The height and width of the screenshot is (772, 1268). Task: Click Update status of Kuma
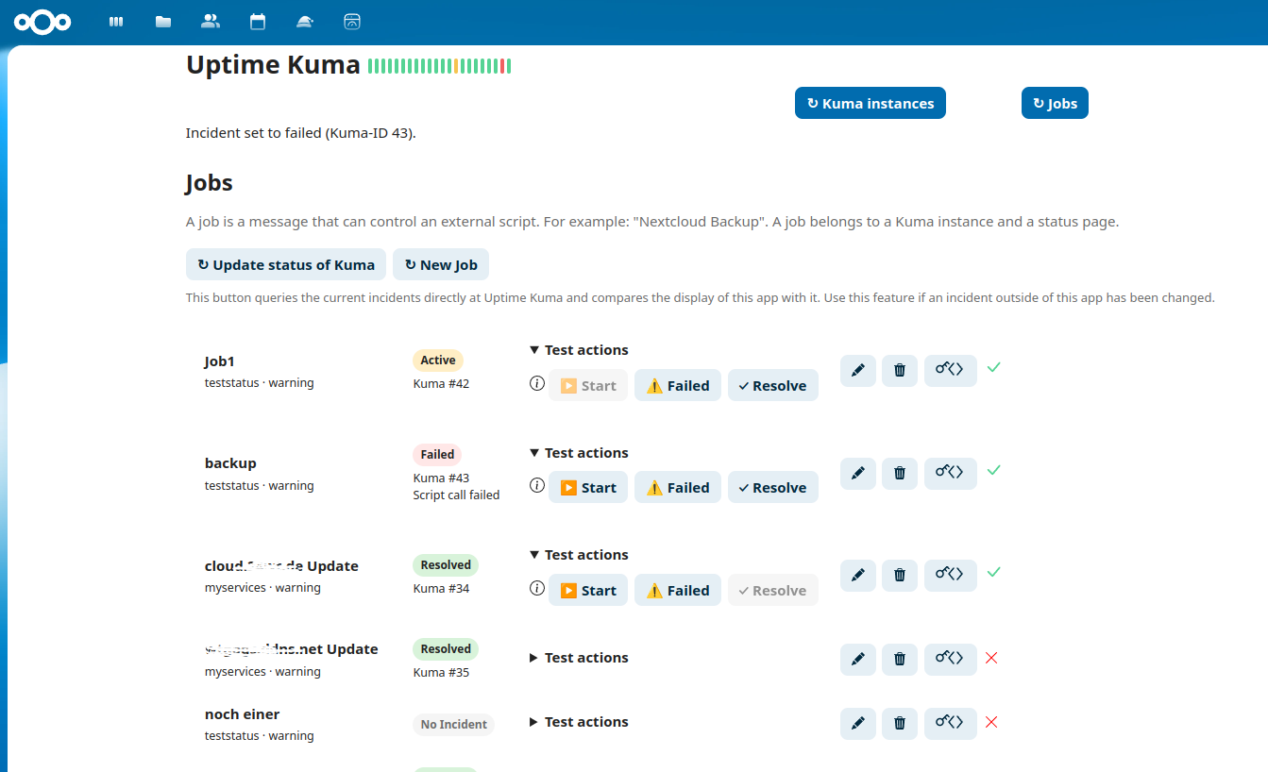coord(286,264)
